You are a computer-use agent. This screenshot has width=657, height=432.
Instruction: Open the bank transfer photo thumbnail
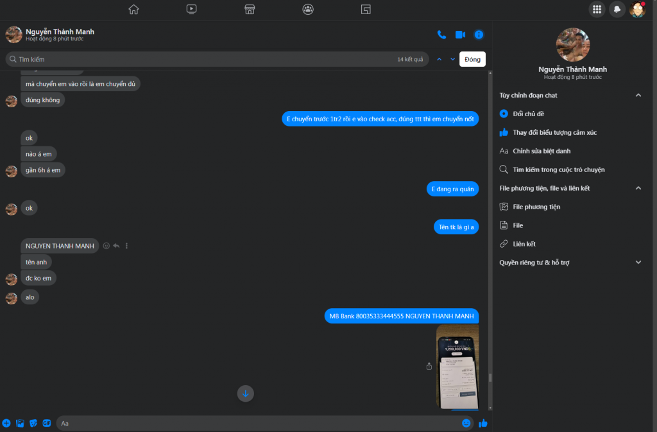click(457, 366)
